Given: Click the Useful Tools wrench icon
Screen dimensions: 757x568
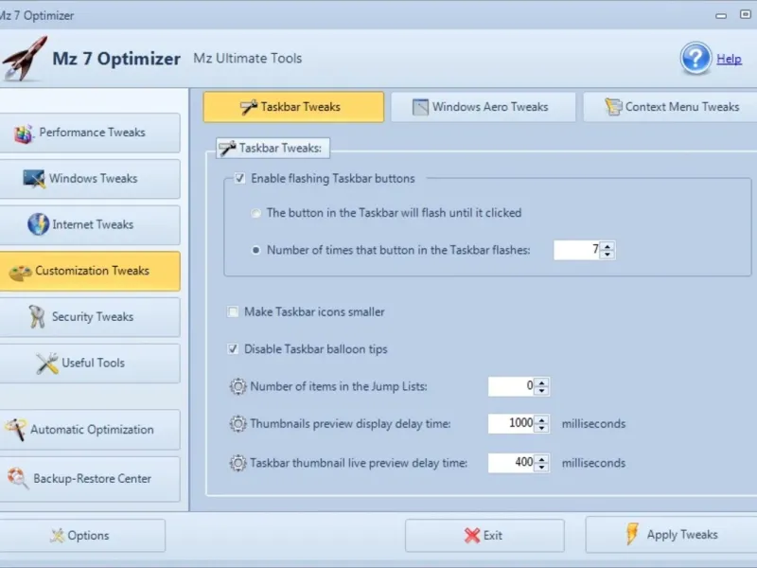Looking at the screenshot, I should coord(46,364).
